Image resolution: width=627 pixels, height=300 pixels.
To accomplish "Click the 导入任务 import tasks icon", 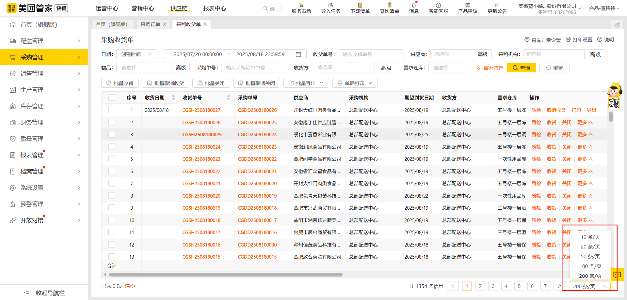I will pyautogui.click(x=330, y=8).
